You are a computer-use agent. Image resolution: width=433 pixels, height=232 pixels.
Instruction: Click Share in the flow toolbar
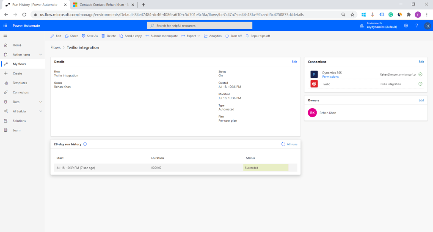tap(71, 36)
